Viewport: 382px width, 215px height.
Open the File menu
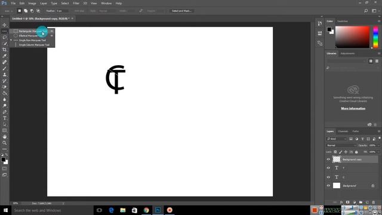point(13,4)
